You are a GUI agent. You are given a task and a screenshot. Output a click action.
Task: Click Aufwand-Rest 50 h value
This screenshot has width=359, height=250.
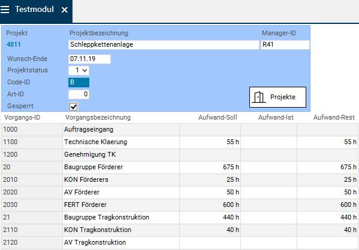[x=327, y=193]
